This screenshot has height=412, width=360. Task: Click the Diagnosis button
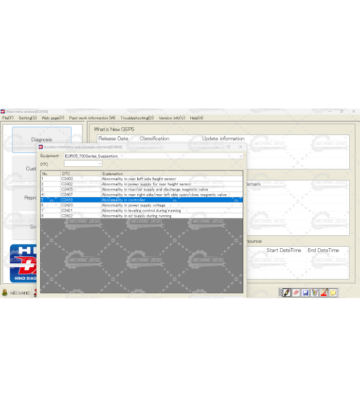coord(42,140)
